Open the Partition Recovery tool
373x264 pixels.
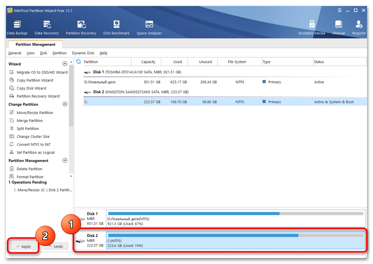click(81, 28)
